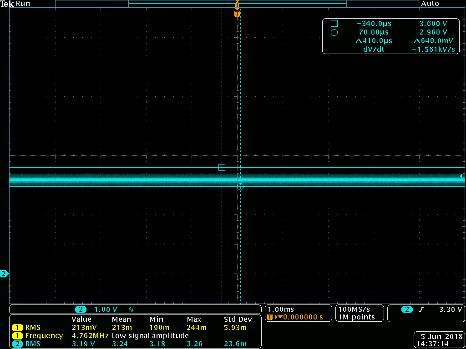This screenshot has height=349, width=466.
Task: Select the channel 2 ground reference marker
Action: pyautogui.click(x=4, y=274)
